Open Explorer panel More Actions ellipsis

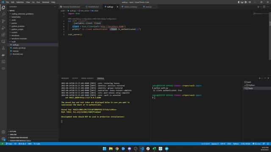point(55,7)
